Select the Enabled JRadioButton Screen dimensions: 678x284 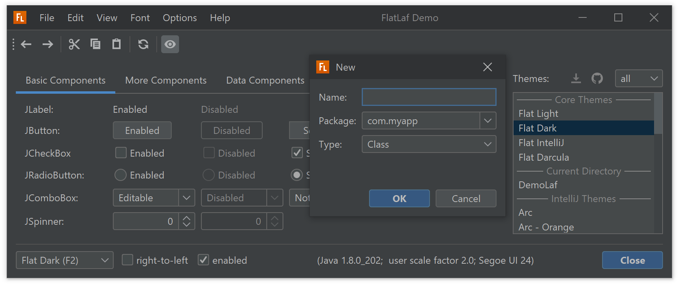(x=121, y=175)
